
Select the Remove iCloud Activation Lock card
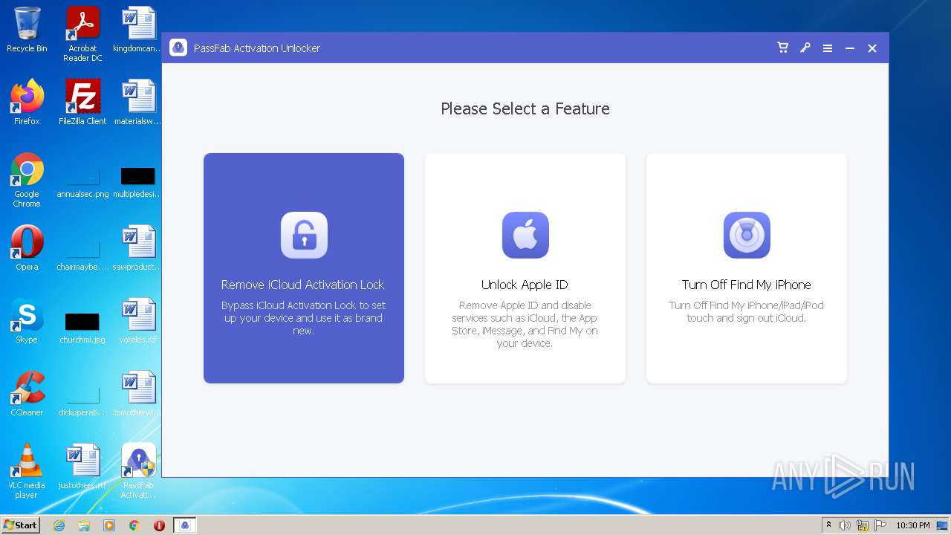304,268
